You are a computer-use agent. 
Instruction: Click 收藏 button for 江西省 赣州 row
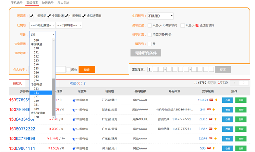[228, 100]
